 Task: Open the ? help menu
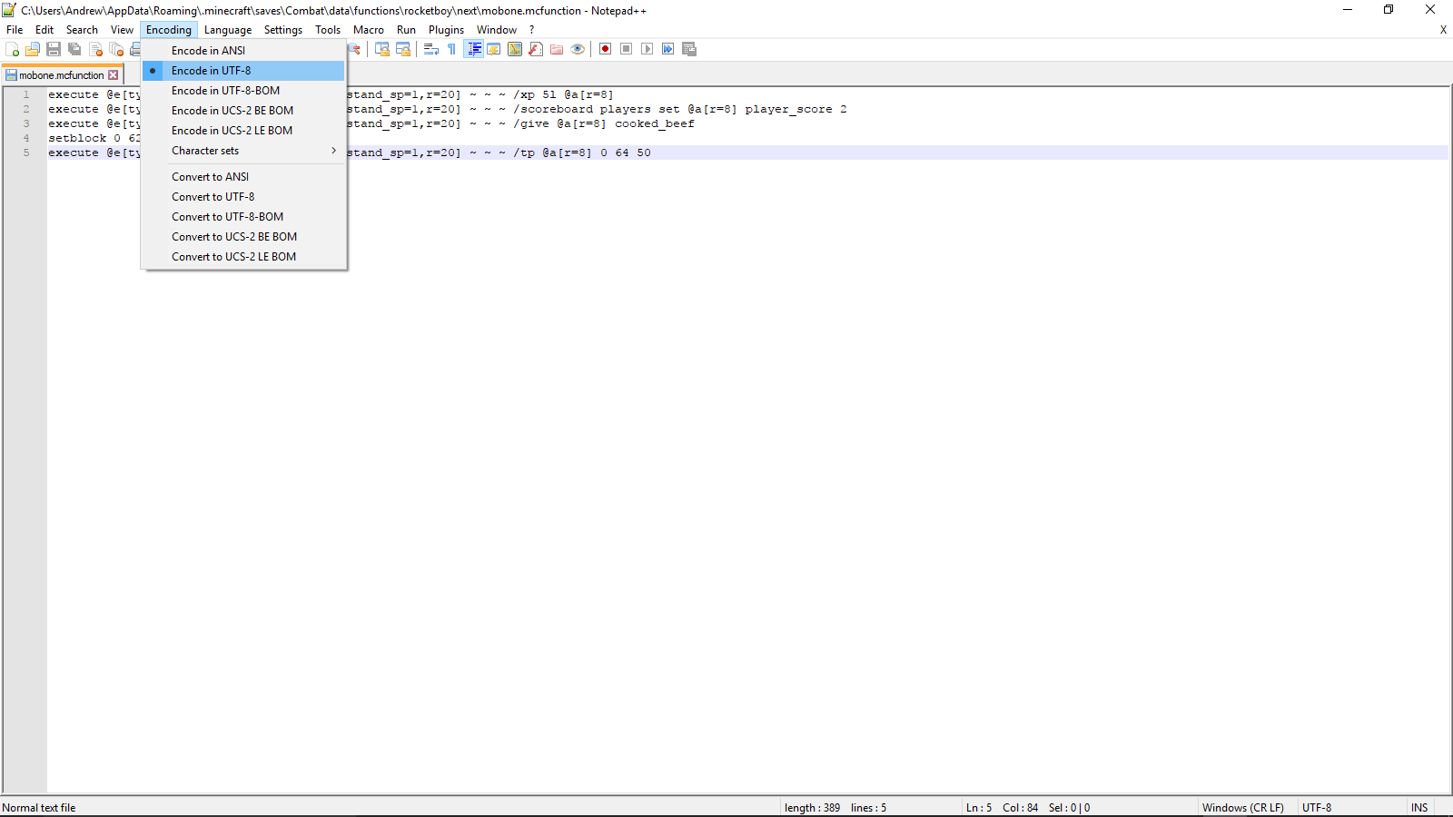coord(532,30)
